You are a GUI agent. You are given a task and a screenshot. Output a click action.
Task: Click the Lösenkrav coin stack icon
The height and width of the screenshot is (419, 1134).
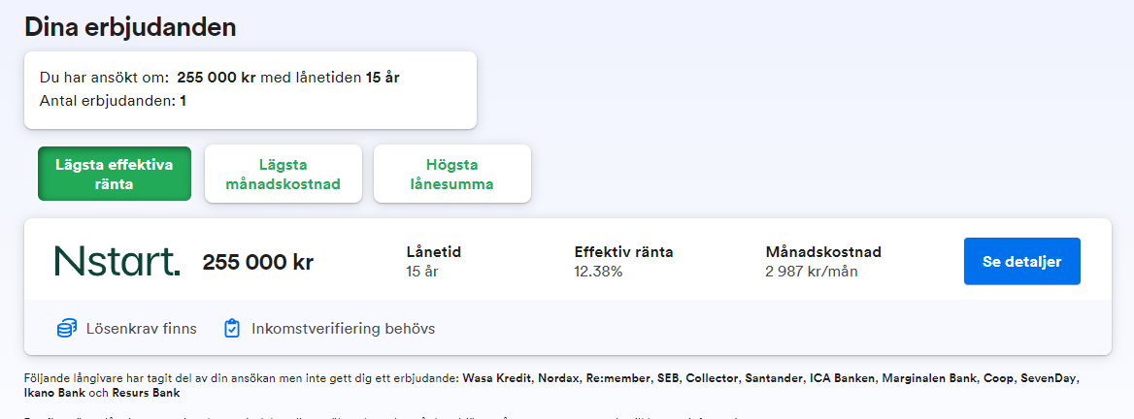[67, 329]
